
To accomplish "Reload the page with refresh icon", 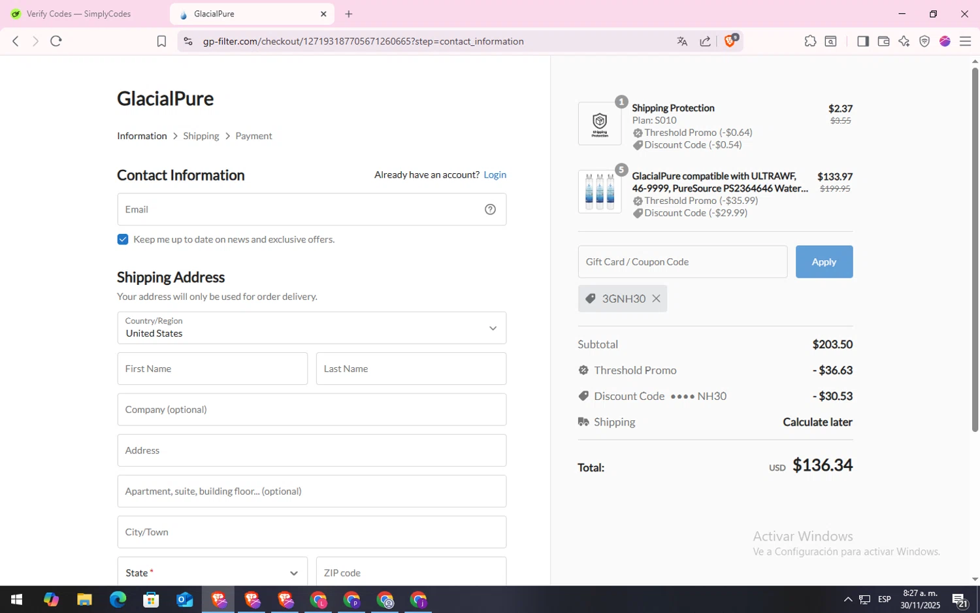I will (56, 41).
